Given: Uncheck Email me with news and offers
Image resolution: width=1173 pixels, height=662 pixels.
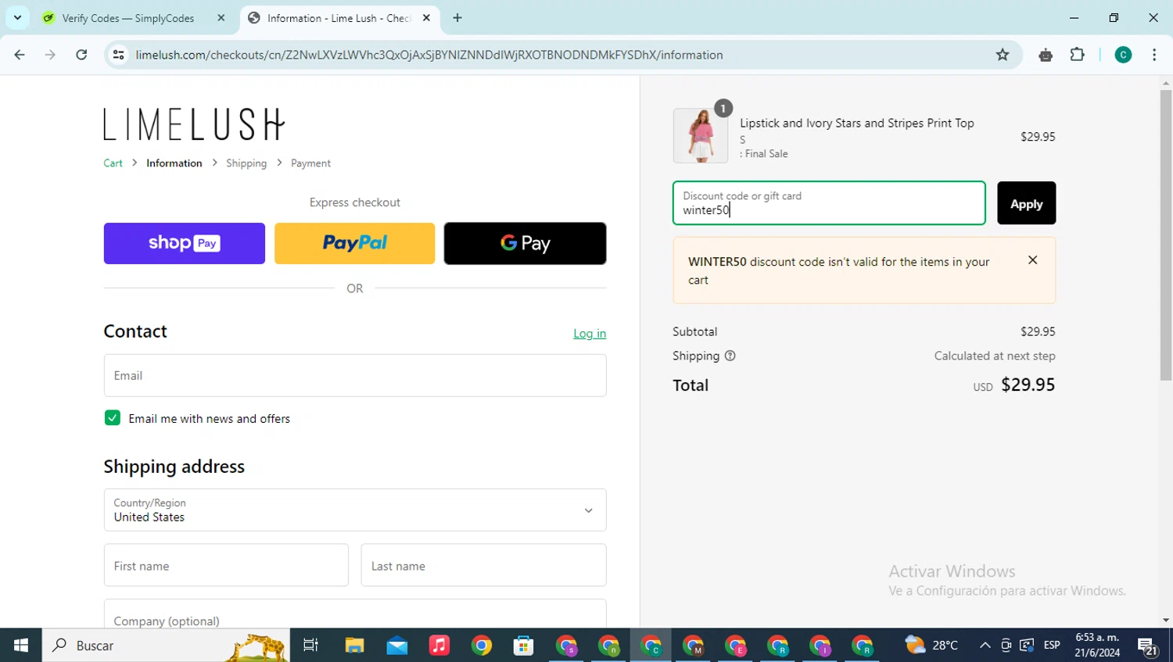Looking at the screenshot, I should click(x=113, y=418).
